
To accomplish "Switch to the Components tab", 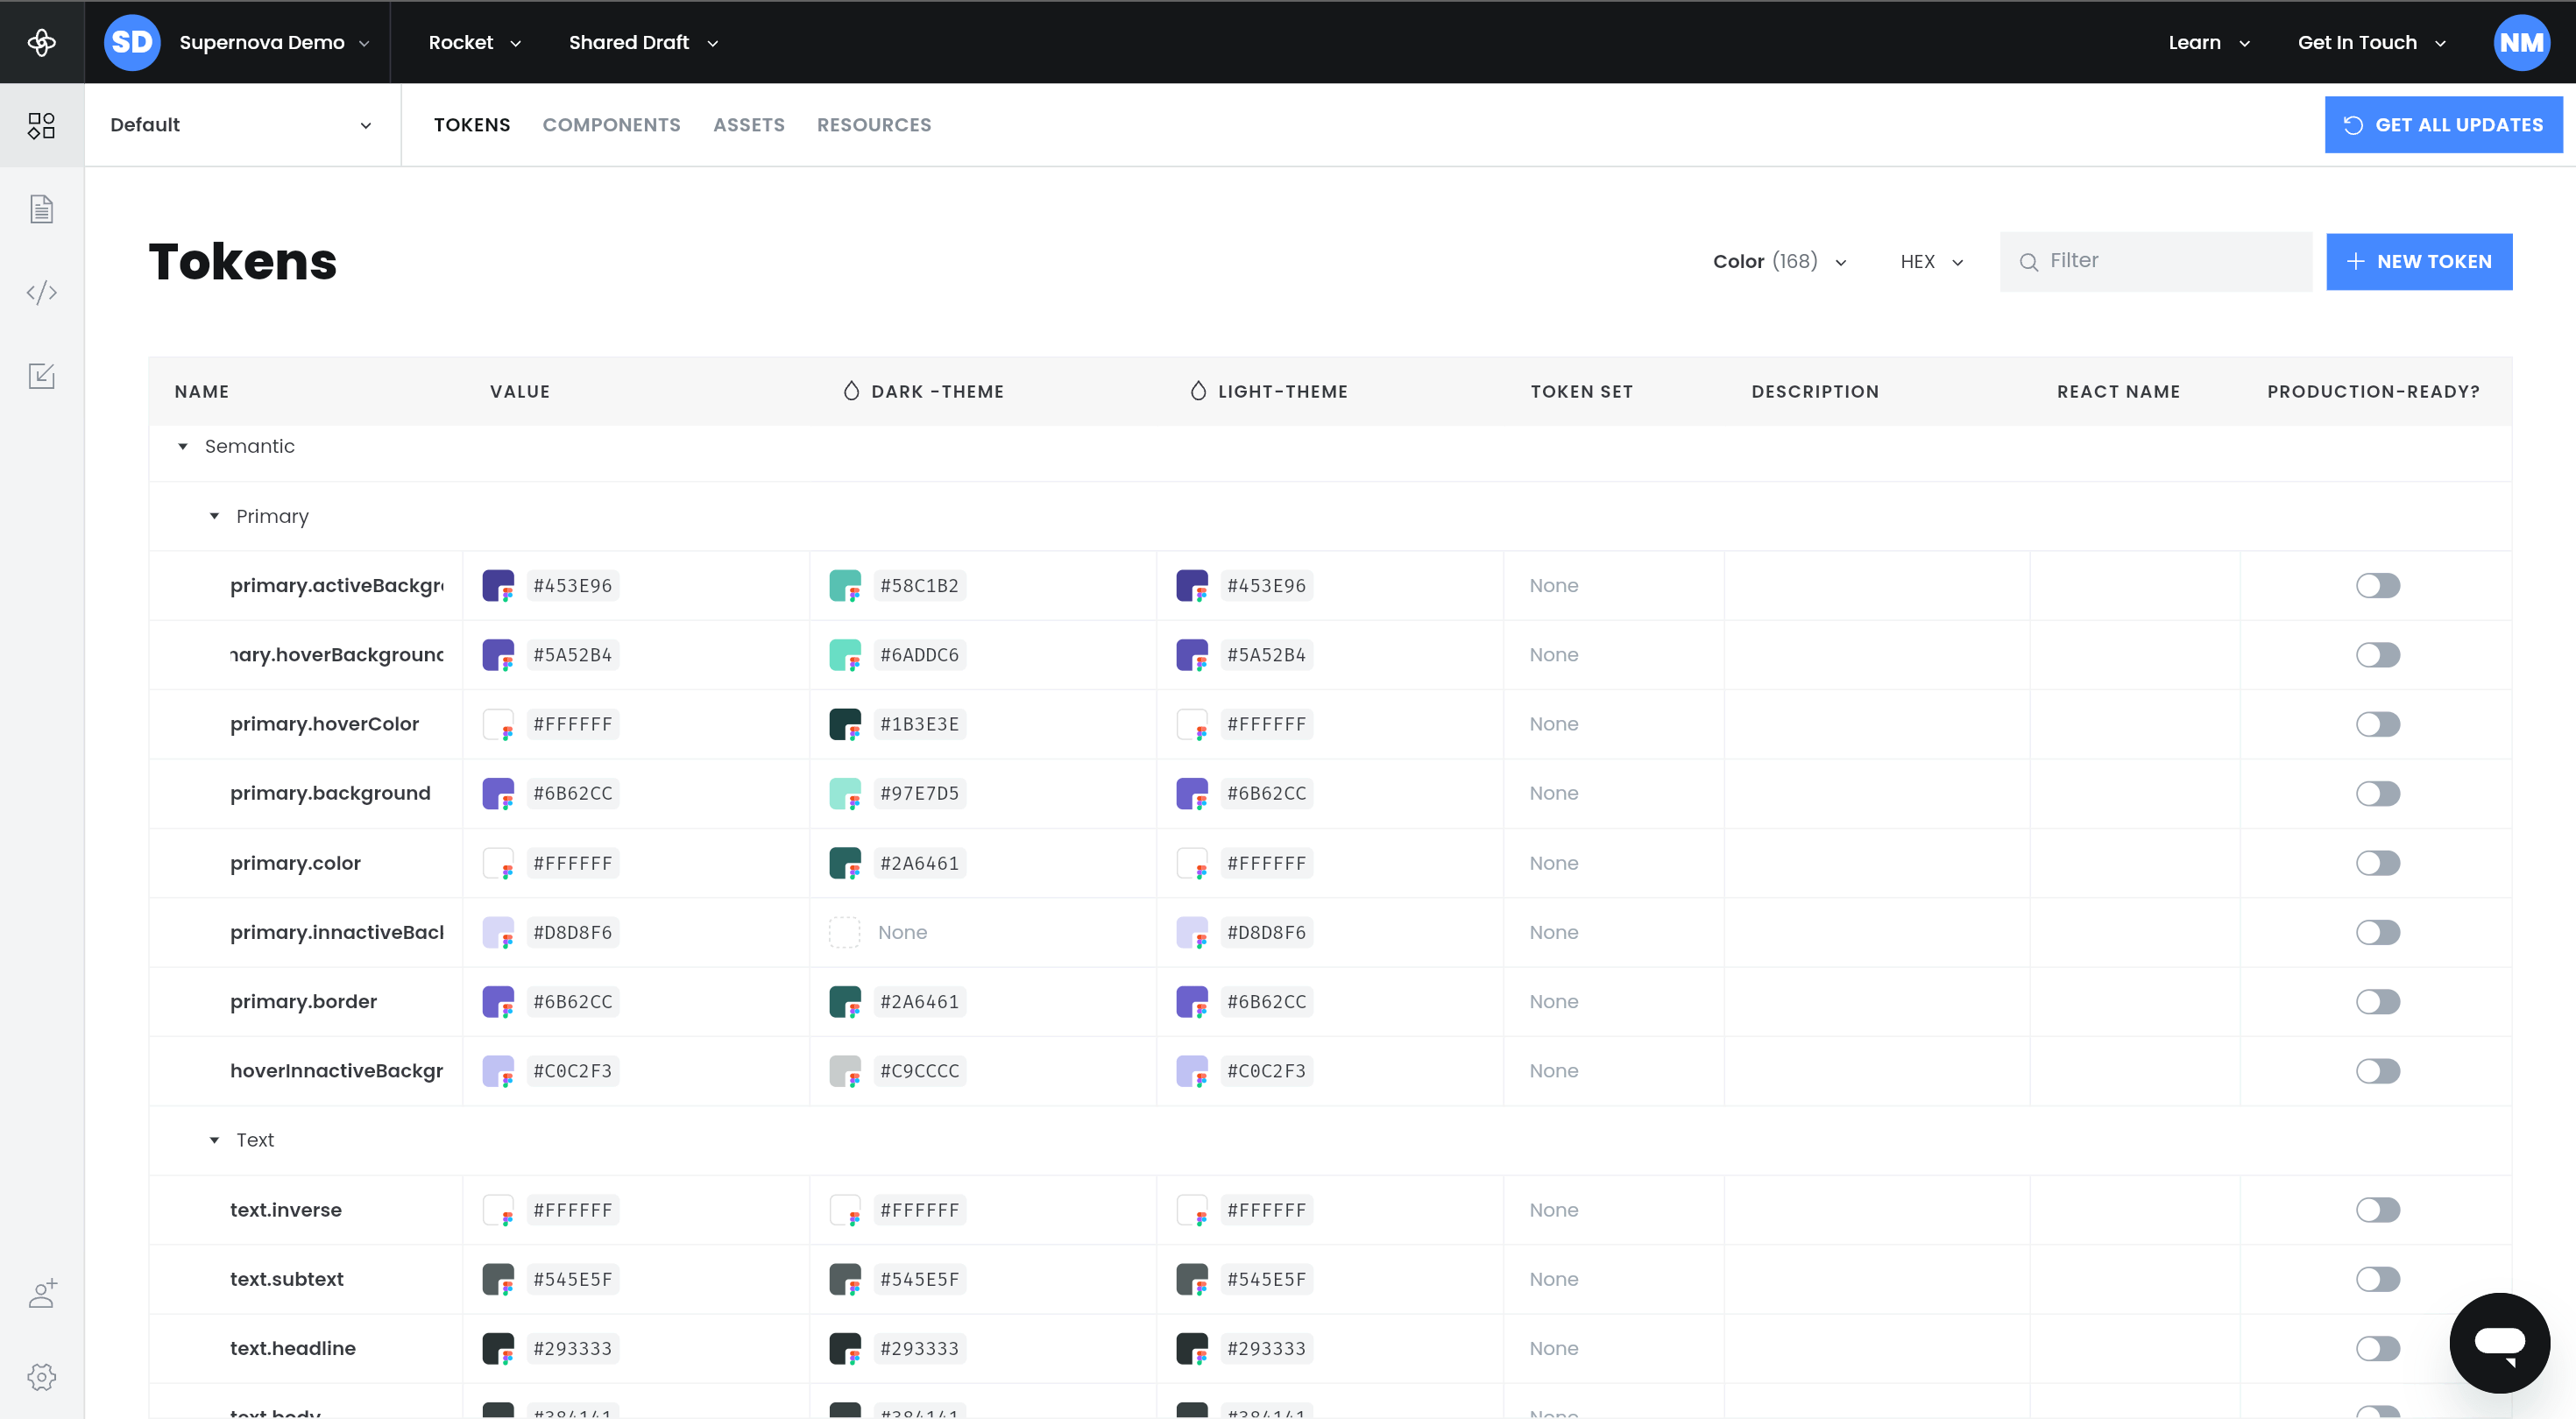I will coord(611,125).
